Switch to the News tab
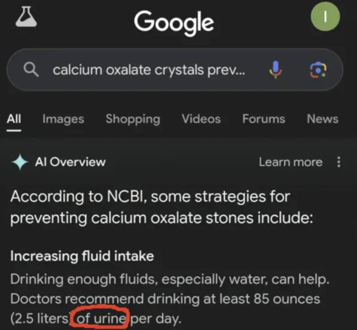This screenshot has height=330, width=357. pos(322,119)
